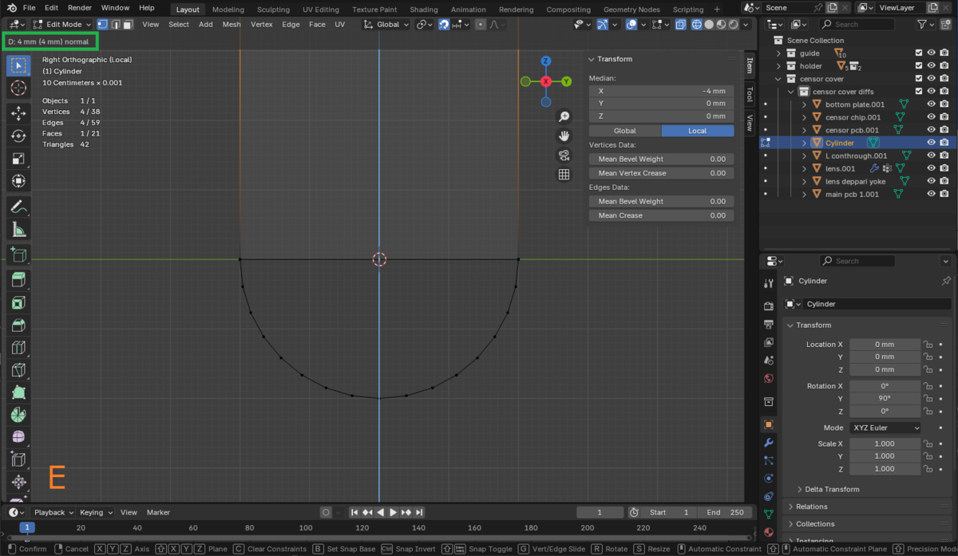Toggle camera view icon in viewport
The height and width of the screenshot is (556, 958).
pyautogui.click(x=564, y=156)
